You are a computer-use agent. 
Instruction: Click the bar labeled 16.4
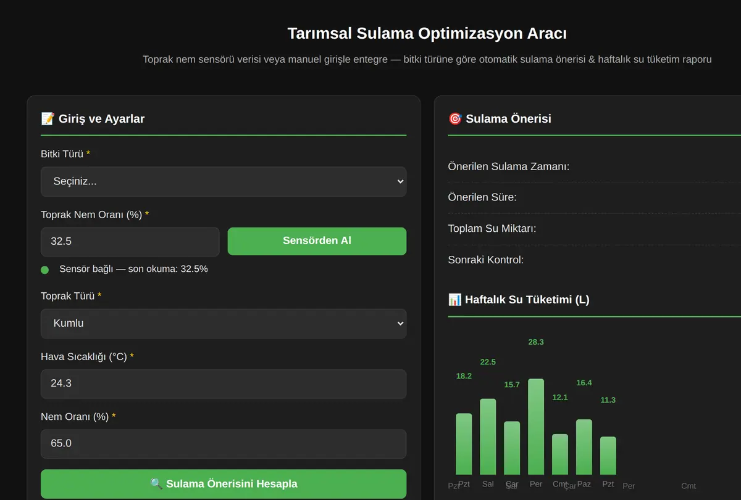click(x=584, y=447)
